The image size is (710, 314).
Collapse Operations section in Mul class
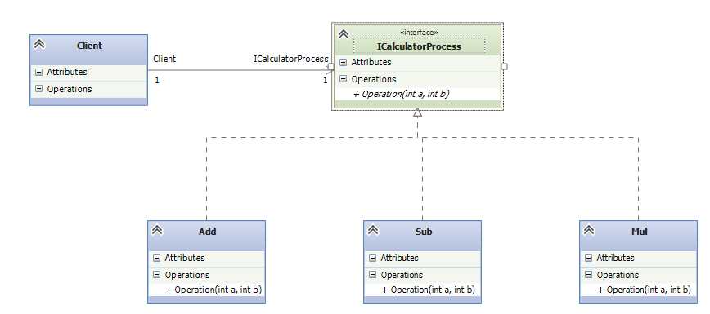pyautogui.click(x=589, y=275)
